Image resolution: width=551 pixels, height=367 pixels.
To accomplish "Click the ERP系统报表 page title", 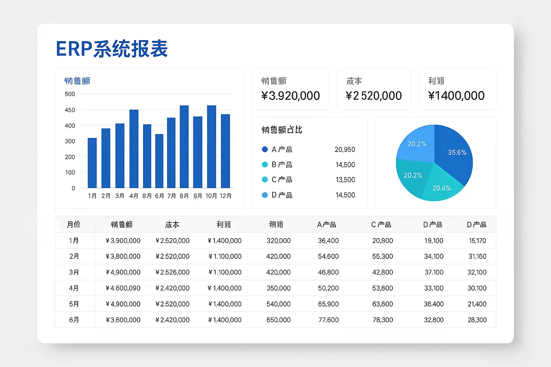I will click(112, 49).
